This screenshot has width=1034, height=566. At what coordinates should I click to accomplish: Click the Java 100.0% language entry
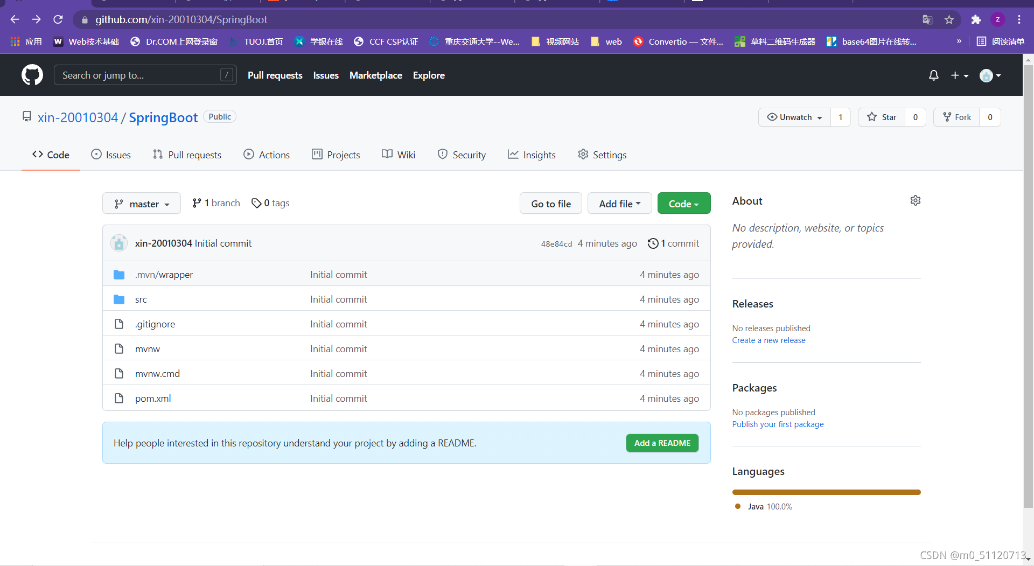pos(764,506)
